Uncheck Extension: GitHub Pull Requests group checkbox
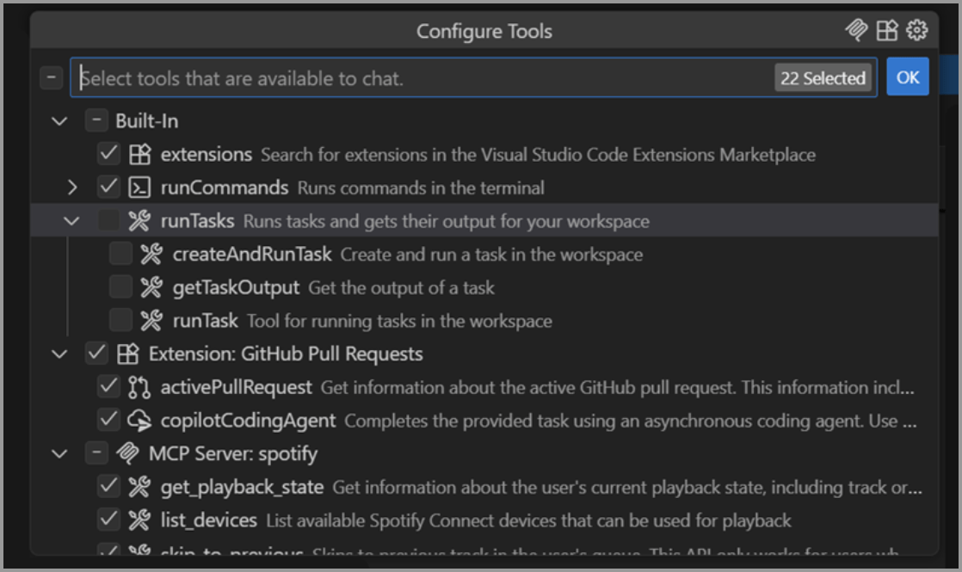The height and width of the screenshot is (572, 962). pos(96,354)
